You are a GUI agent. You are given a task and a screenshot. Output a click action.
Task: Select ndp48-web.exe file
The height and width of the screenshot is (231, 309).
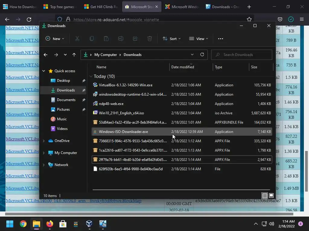[x=182, y=104]
